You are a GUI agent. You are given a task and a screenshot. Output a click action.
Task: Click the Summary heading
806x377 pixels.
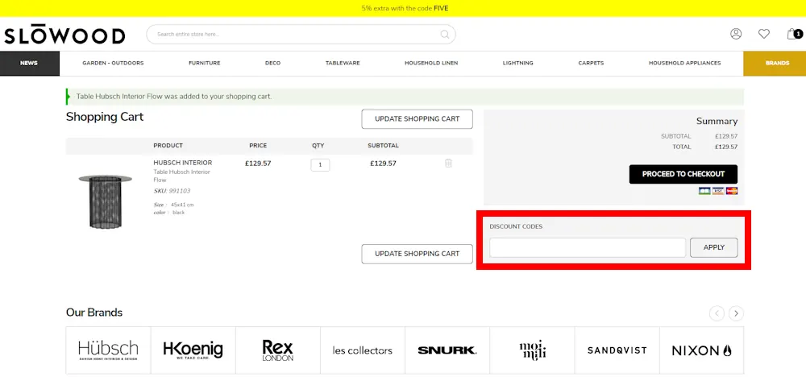(x=717, y=121)
